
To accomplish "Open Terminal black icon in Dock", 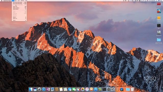I will 104,89.
